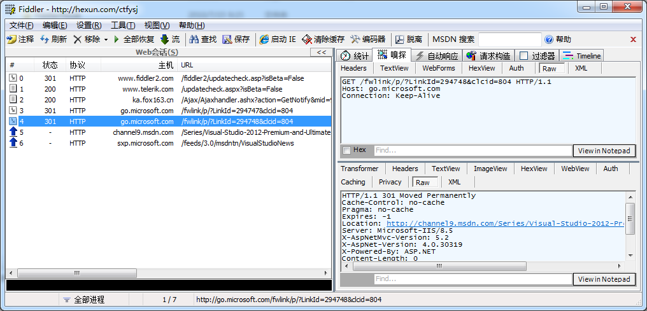Viewport: 647px width, 311px height.
Task: Click the 注释 comment toolbar icon
Action: point(11,39)
